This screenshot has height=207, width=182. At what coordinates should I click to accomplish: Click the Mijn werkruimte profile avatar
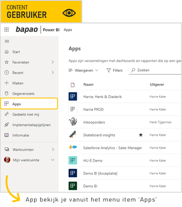tap(7, 160)
